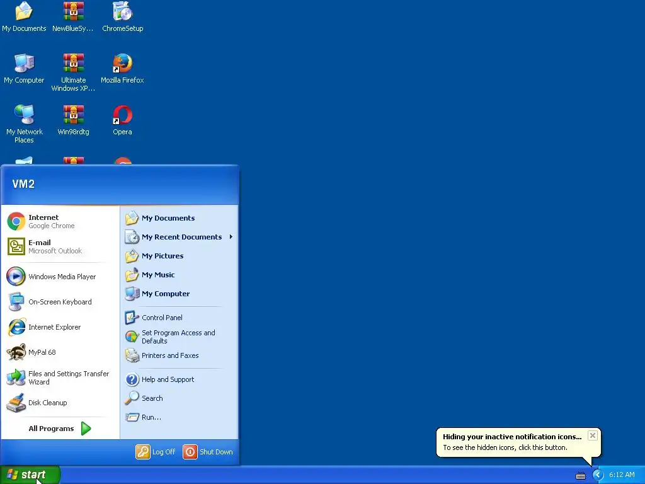This screenshot has width=645, height=484.
Task: Open Windows Media Player icon
Action: click(16, 276)
